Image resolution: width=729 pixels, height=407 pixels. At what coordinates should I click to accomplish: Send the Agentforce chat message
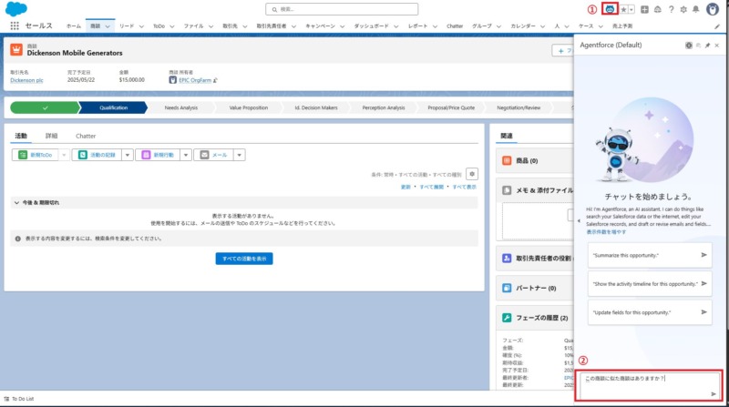click(714, 393)
